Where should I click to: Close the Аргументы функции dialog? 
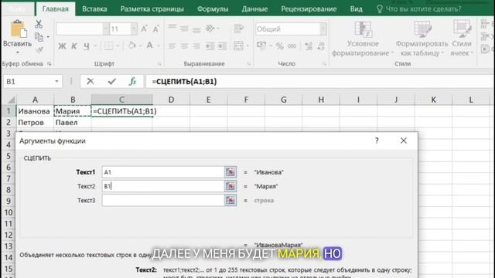[x=404, y=141]
